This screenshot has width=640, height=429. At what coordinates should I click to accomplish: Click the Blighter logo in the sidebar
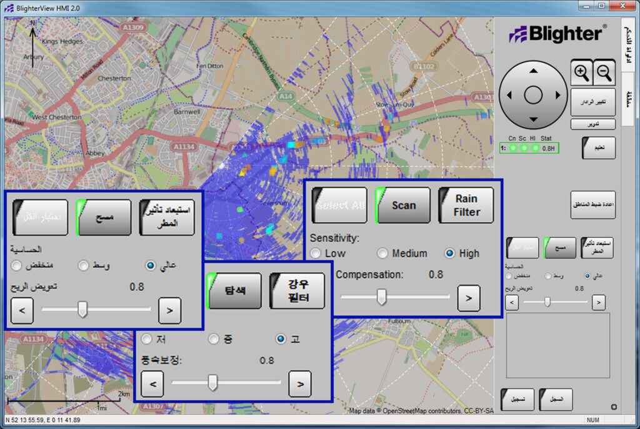point(557,34)
